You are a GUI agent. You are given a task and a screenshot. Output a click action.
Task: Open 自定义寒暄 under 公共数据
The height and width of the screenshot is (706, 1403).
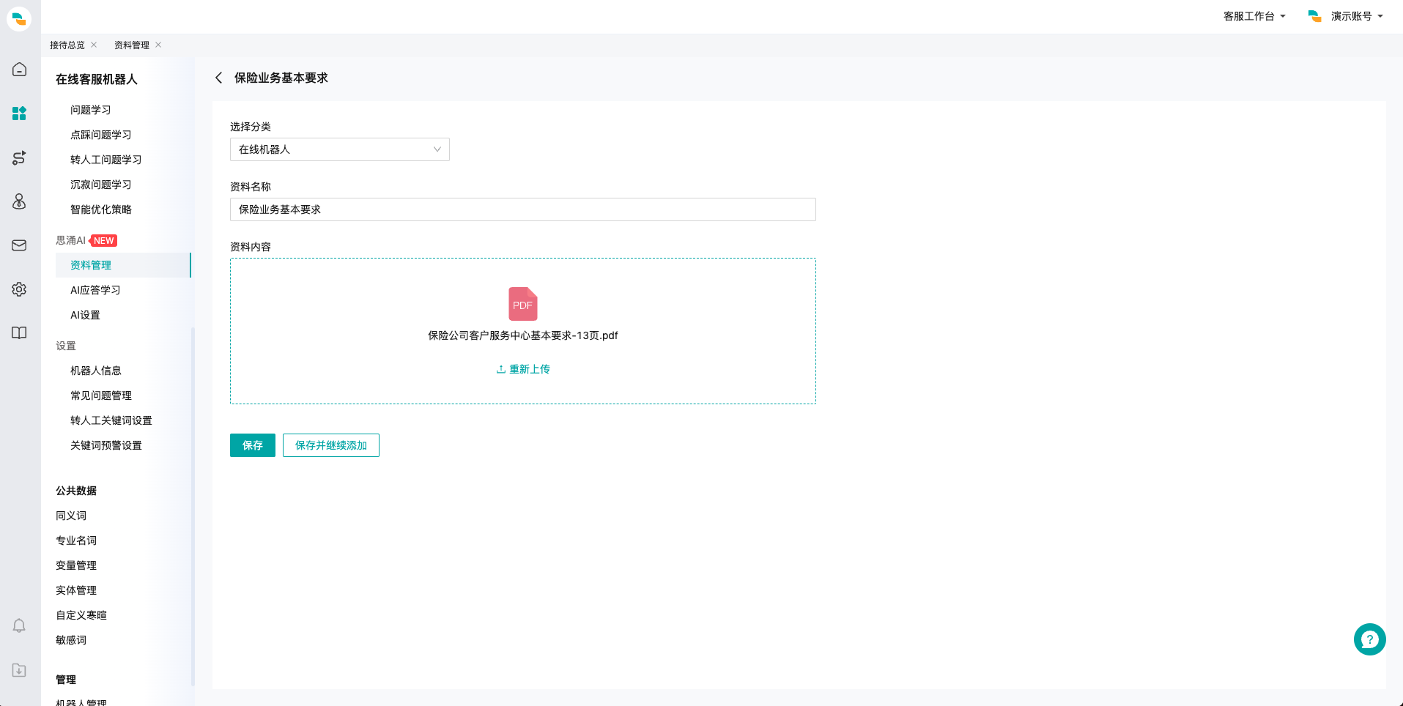click(x=81, y=615)
